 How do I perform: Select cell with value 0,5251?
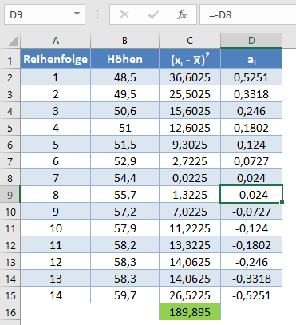pos(251,77)
